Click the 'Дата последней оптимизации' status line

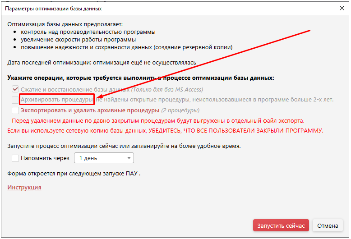pos(102,63)
